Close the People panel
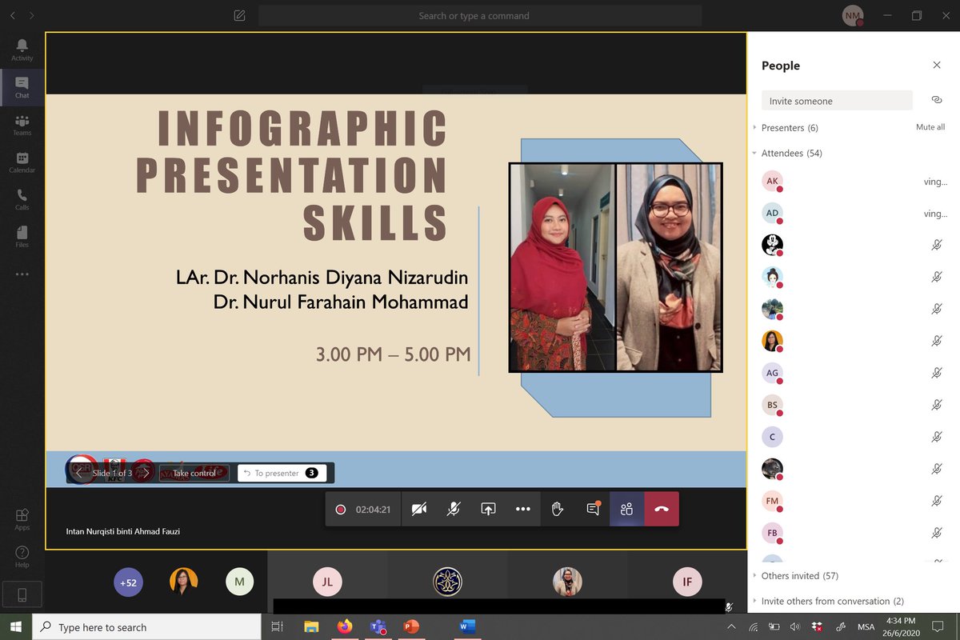The width and height of the screenshot is (960, 640). click(937, 66)
